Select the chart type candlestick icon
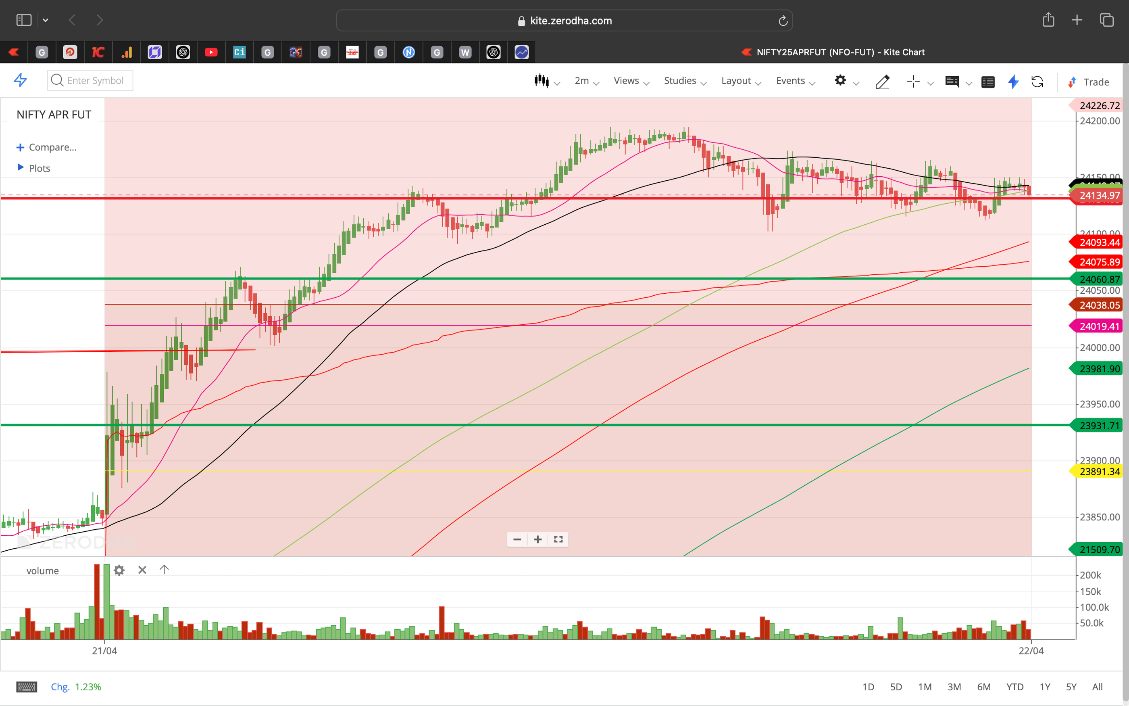This screenshot has height=706, width=1129. (542, 80)
